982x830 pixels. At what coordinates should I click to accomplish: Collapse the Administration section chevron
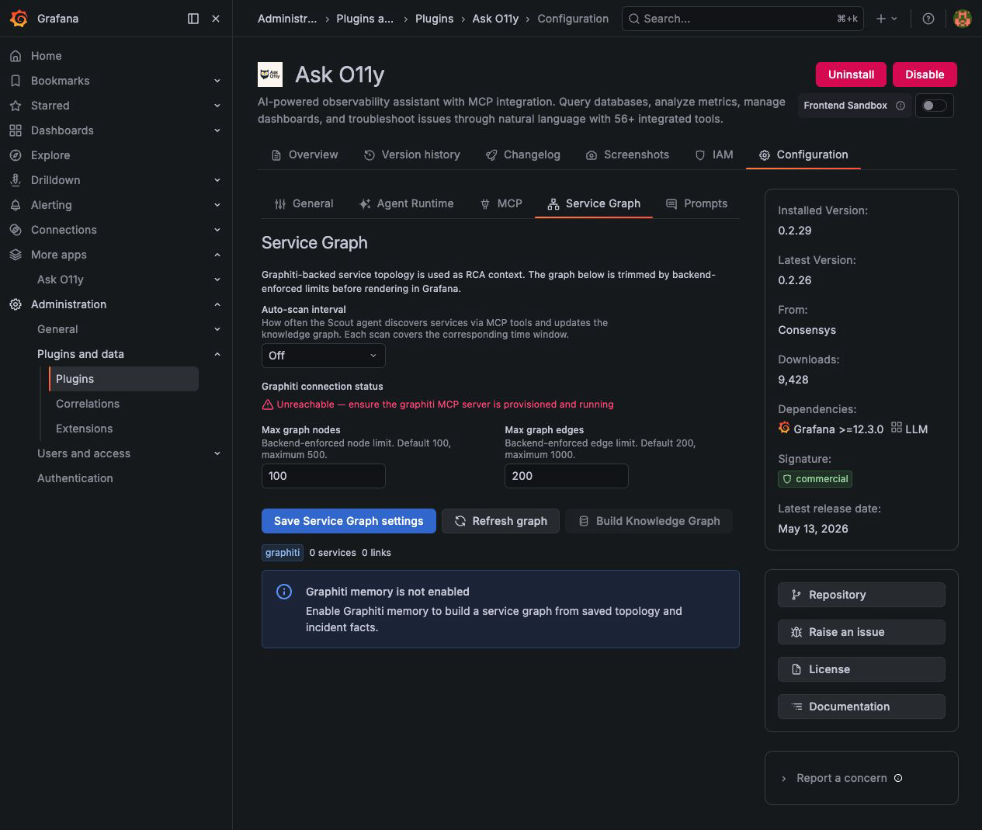coord(217,304)
